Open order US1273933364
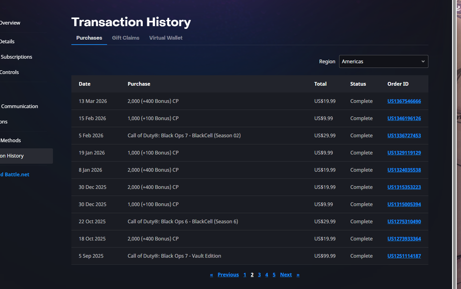The image size is (461, 289). coord(404,239)
